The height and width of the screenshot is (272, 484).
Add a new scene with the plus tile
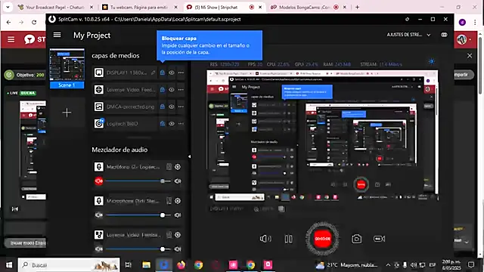[x=67, y=113]
